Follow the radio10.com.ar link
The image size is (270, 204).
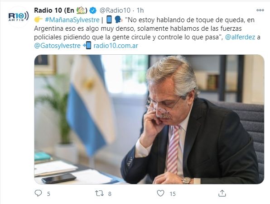(x=116, y=46)
